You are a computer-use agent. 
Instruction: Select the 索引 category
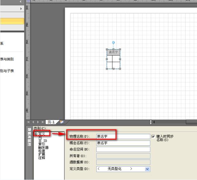point(41,144)
